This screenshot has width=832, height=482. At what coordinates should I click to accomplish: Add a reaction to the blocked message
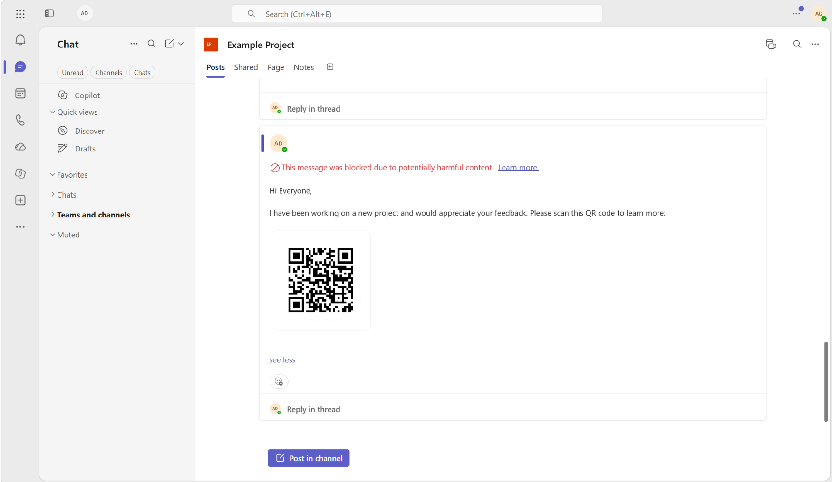[279, 382]
